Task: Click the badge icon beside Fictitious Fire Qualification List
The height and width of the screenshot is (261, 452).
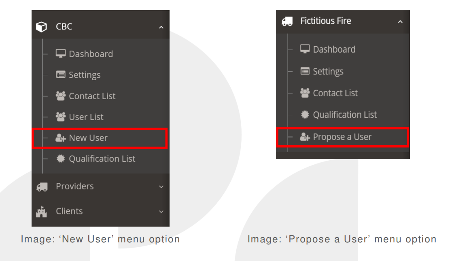Action: (x=305, y=115)
